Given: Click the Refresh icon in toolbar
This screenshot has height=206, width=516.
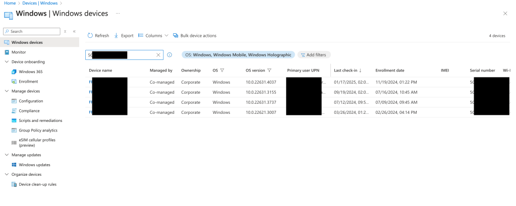Looking at the screenshot, I should click(90, 36).
